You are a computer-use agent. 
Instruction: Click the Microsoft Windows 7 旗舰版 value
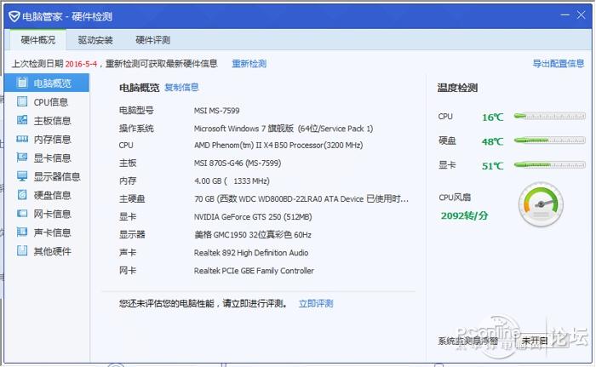coord(284,129)
